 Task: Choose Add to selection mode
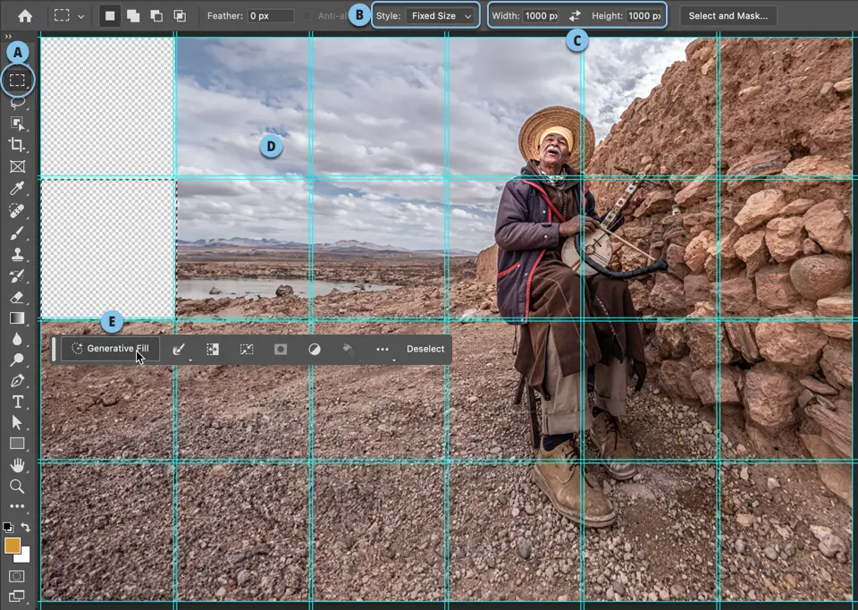coord(133,16)
